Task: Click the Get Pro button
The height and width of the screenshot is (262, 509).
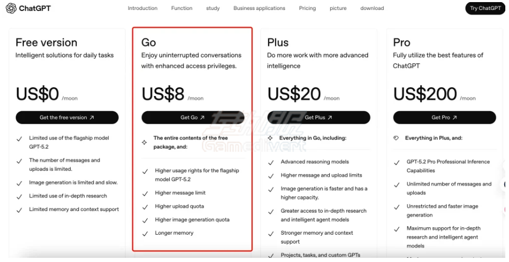Action: (x=444, y=118)
